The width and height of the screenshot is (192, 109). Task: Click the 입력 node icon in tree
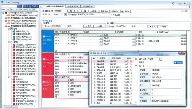coord(12,29)
